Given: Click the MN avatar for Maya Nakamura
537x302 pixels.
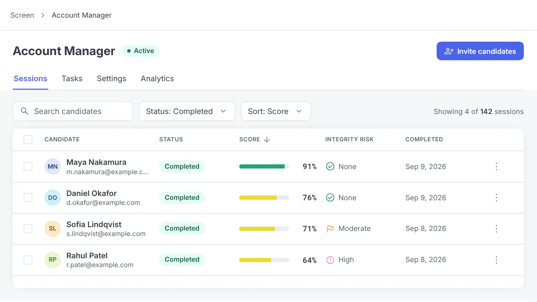Looking at the screenshot, I should 53,167.
